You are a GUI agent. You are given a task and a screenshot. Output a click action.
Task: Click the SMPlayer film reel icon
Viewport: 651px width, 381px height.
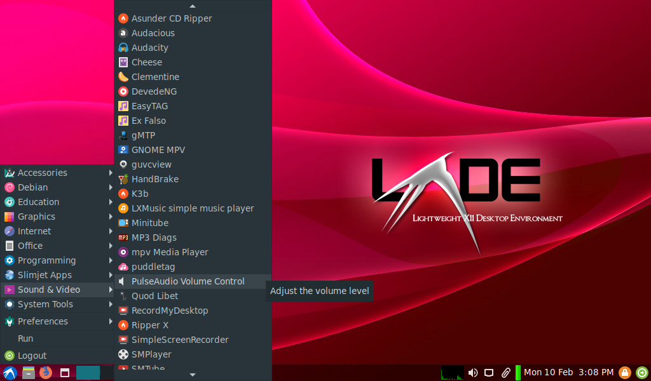pos(123,354)
